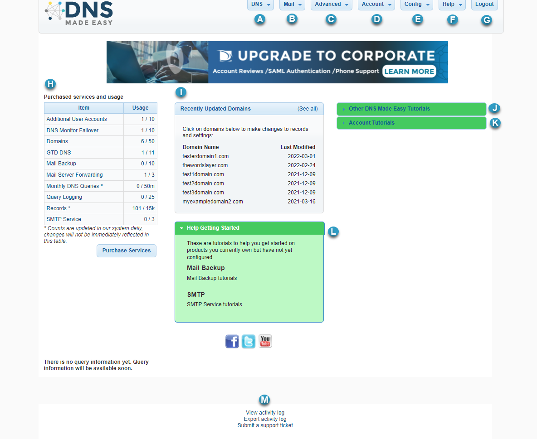Image resolution: width=537 pixels, height=439 pixels.
Task: Click the 101 / 15k records usage value
Action: click(143, 208)
